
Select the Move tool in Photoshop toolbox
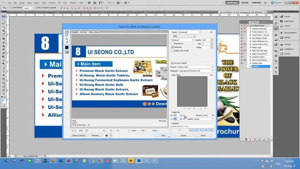4,16
